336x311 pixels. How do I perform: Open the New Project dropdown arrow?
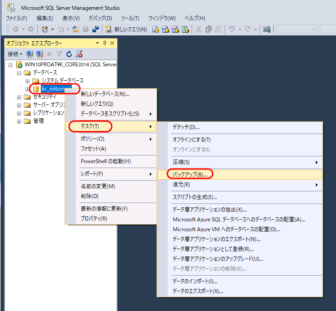(x=52, y=29)
